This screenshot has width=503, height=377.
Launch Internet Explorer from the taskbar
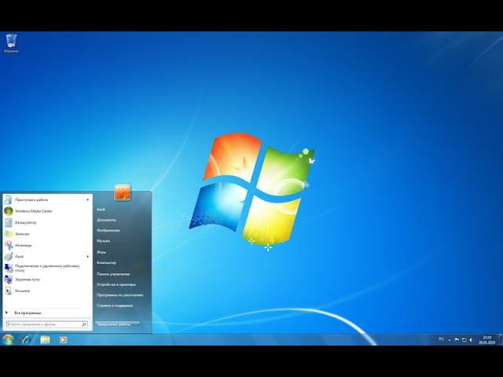[26, 340]
